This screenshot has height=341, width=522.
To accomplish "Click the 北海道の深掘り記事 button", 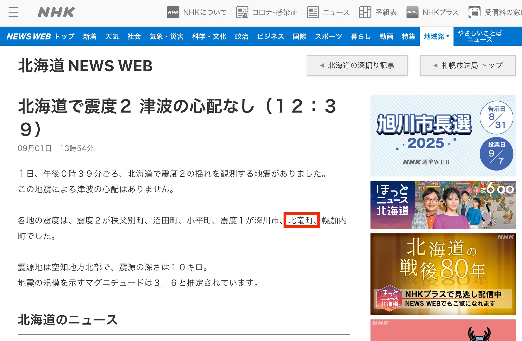I will 357,65.
